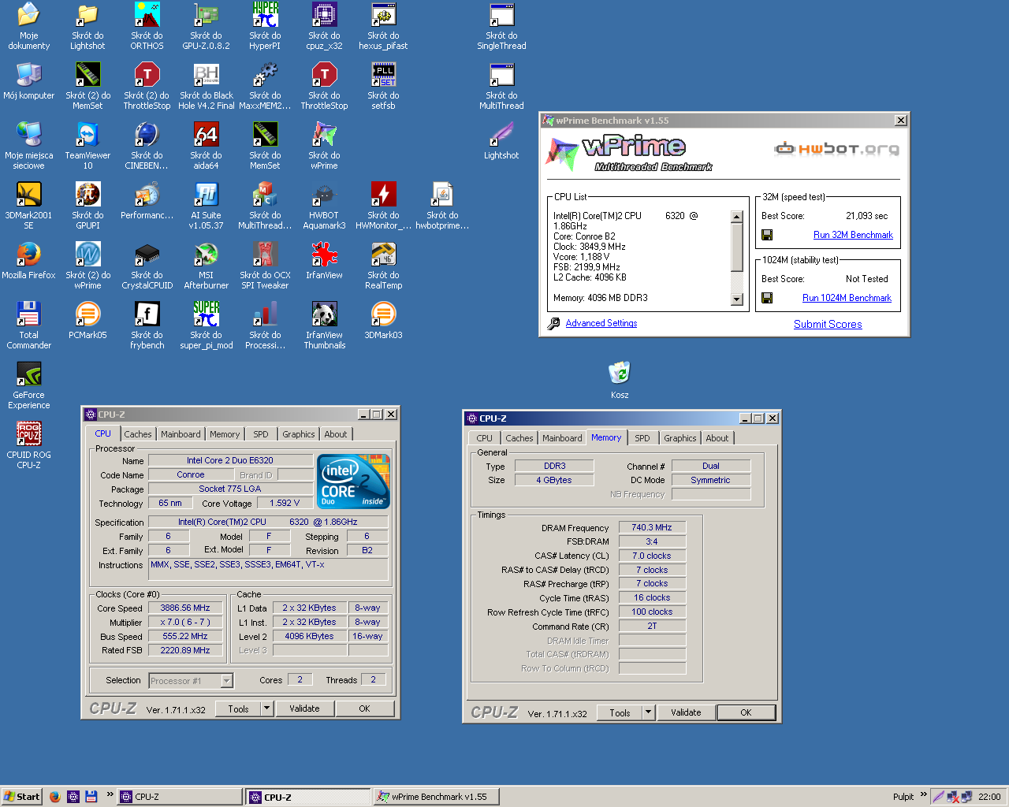Open wPrime Advanced Settings wrench icon
This screenshot has height=807, width=1009.
[x=553, y=323]
